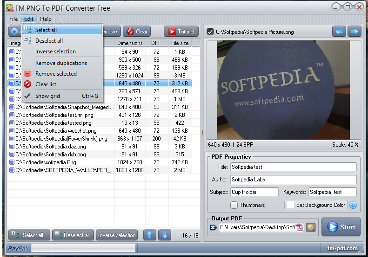Click the 468 KB file size cell

[180, 60]
